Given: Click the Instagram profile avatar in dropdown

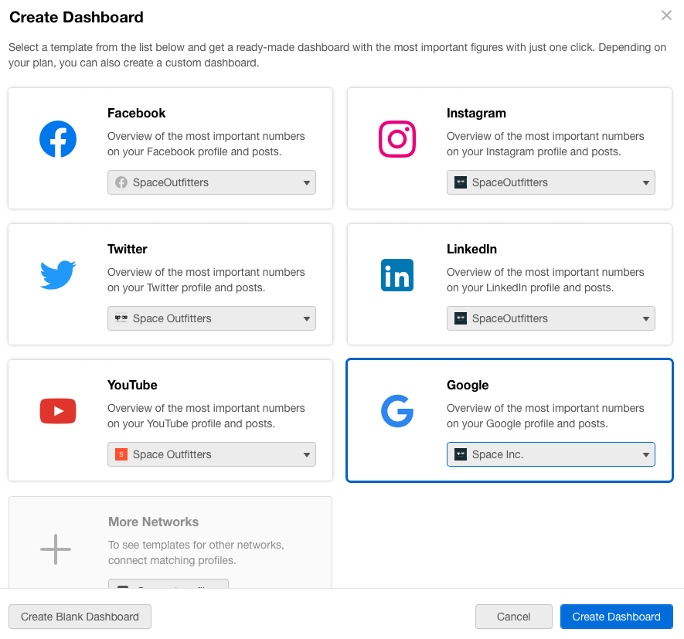Looking at the screenshot, I should pyautogui.click(x=461, y=182).
